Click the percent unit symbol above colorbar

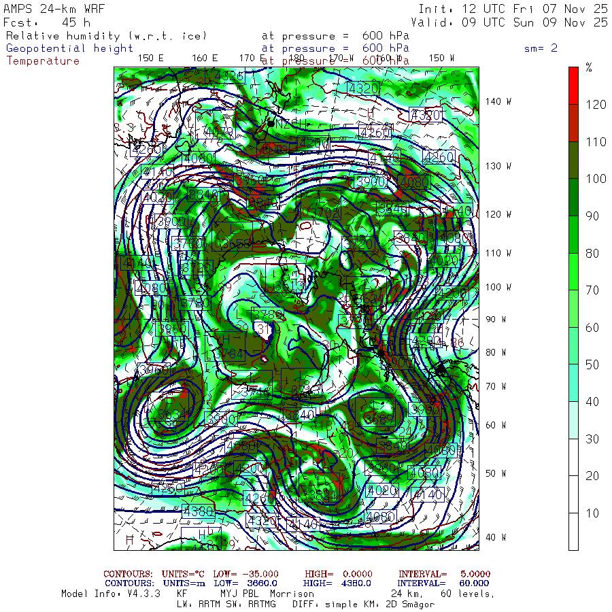tap(589, 67)
